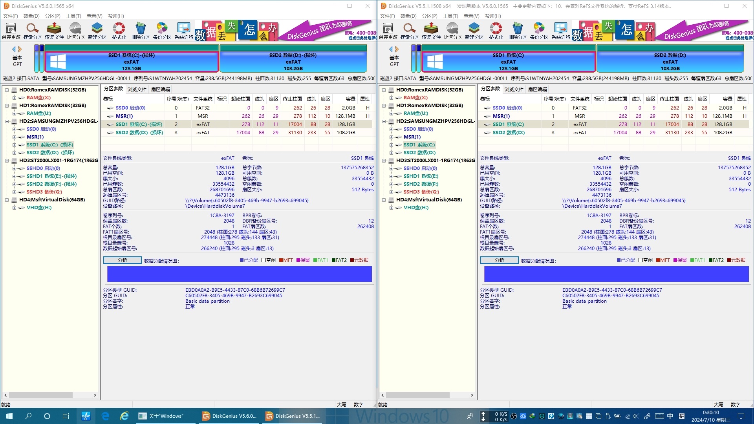Go to next disk arrow, V5.6.0 window
Screen dimensions: 754x424
[20, 49]
